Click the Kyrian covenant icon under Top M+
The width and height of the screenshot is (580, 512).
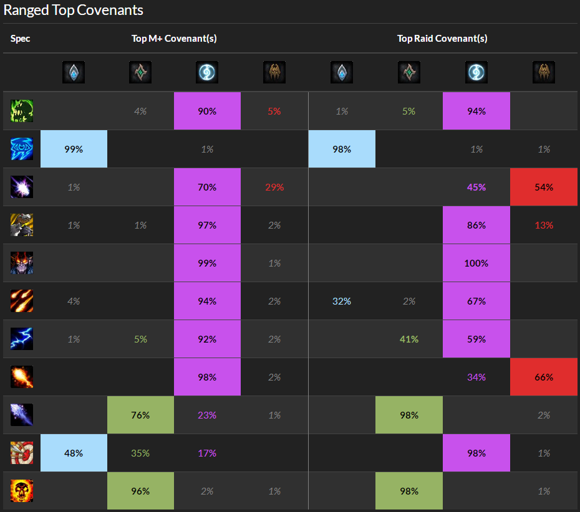(x=74, y=72)
